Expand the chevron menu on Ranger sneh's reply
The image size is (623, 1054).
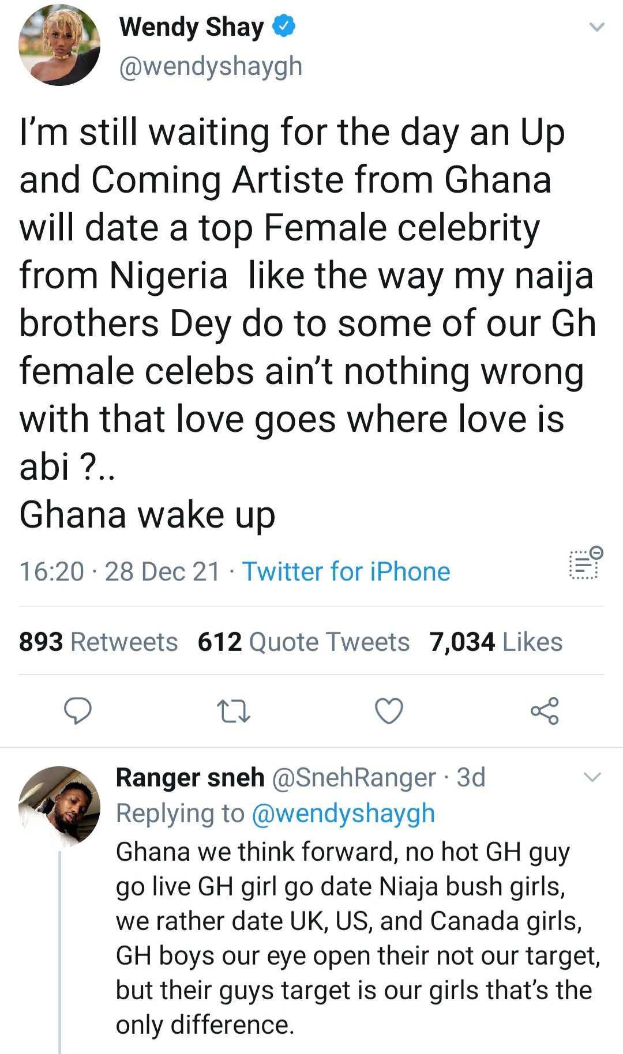click(592, 777)
